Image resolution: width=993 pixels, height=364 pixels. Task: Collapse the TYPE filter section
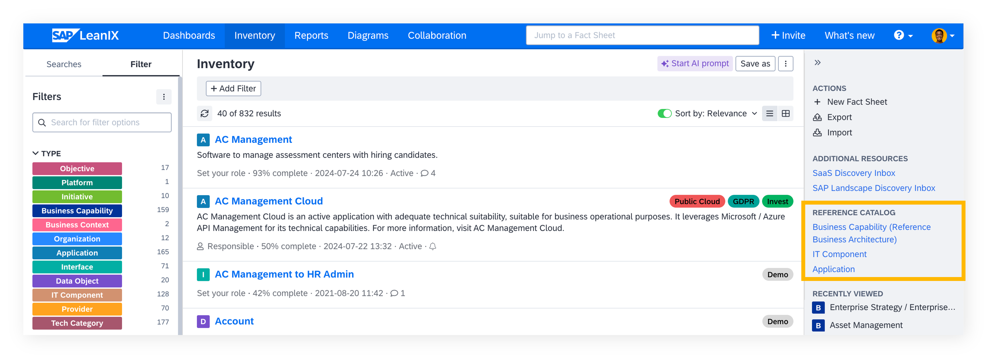click(47, 154)
